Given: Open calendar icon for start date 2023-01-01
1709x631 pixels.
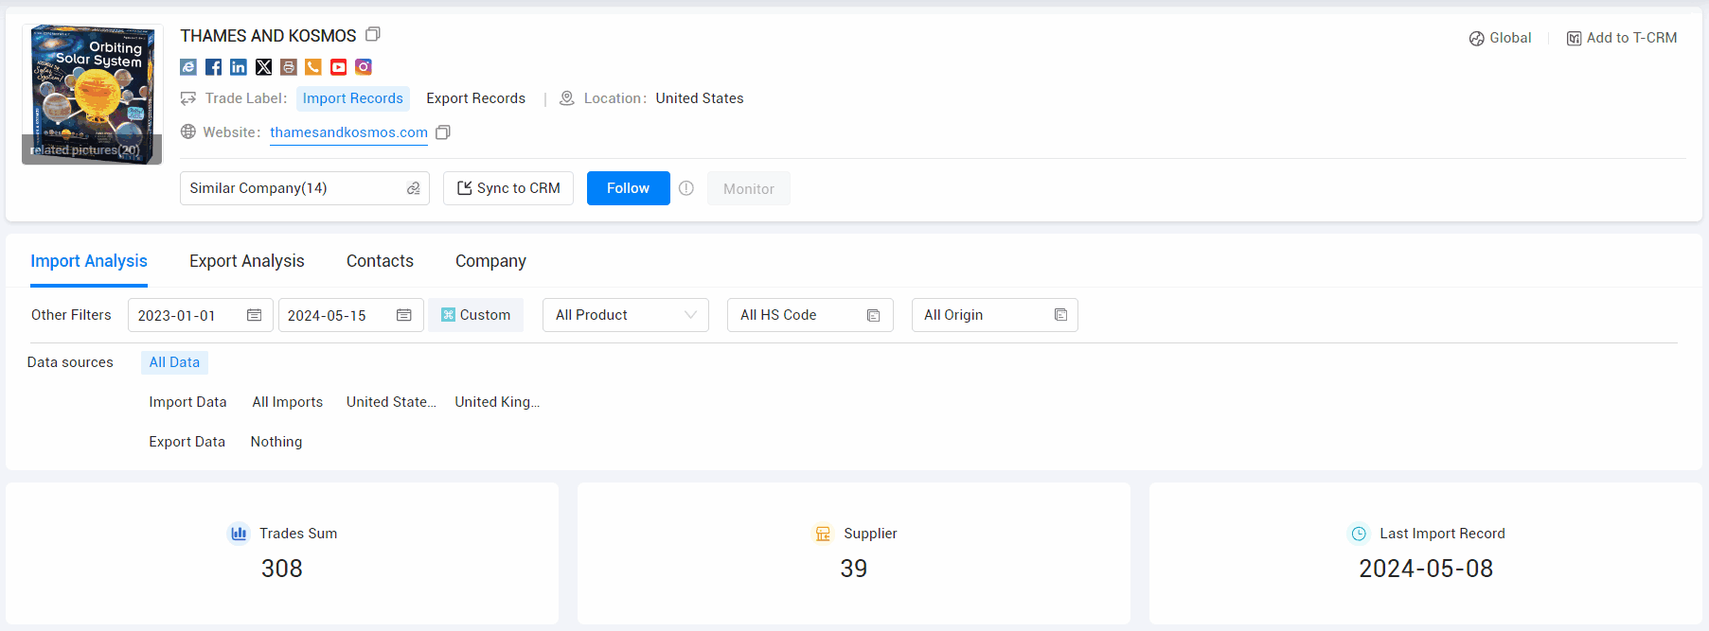Looking at the screenshot, I should [254, 315].
